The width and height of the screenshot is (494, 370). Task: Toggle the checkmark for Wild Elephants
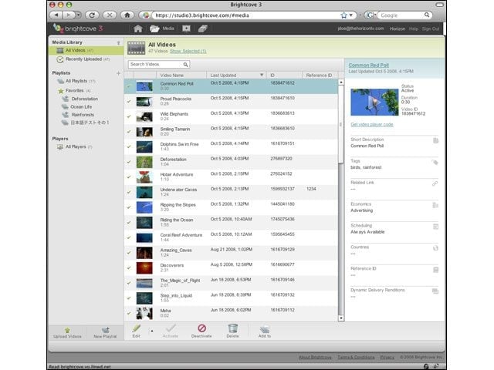click(x=129, y=116)
